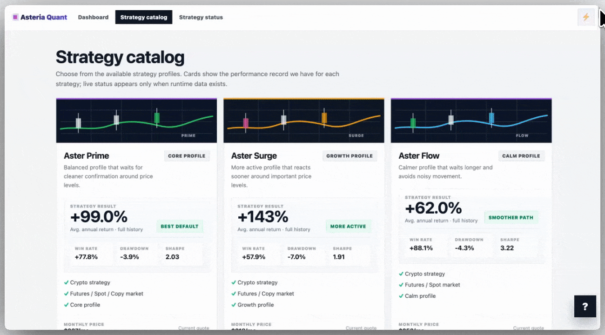Click Aster Flow Sharpe 3.22
This screenshot has width=605, height=335.
(x=507, y=248)
